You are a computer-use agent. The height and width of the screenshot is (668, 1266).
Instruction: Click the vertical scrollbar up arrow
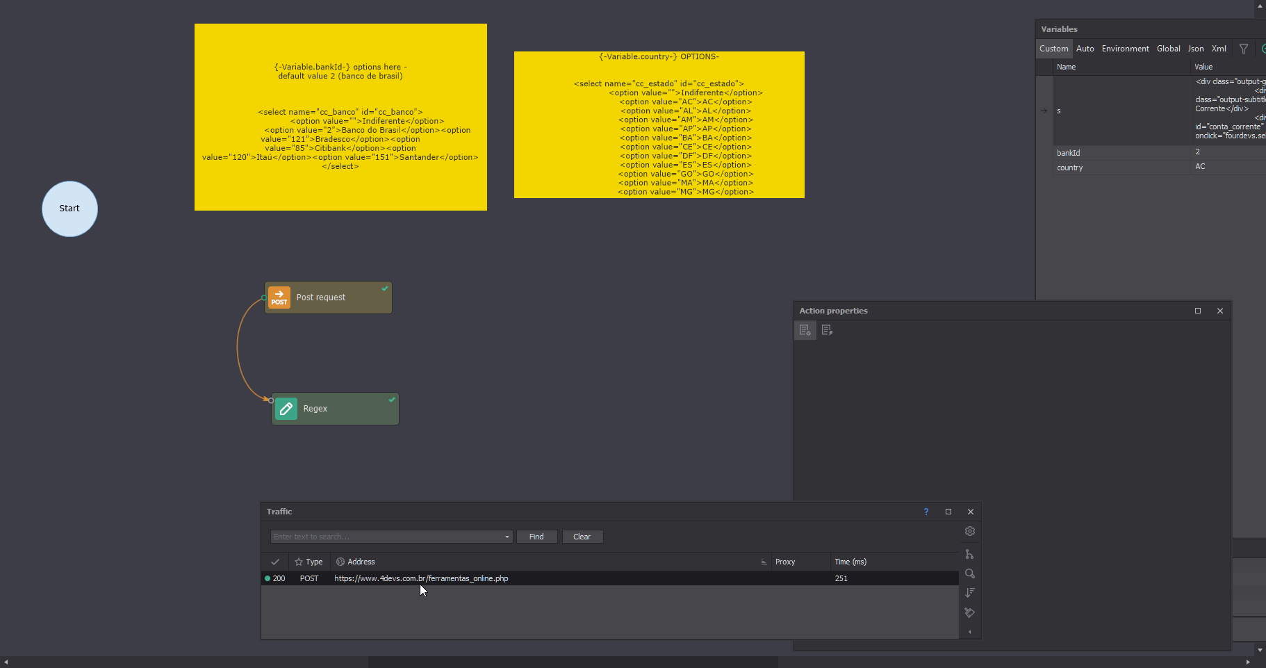point(1260,6)
